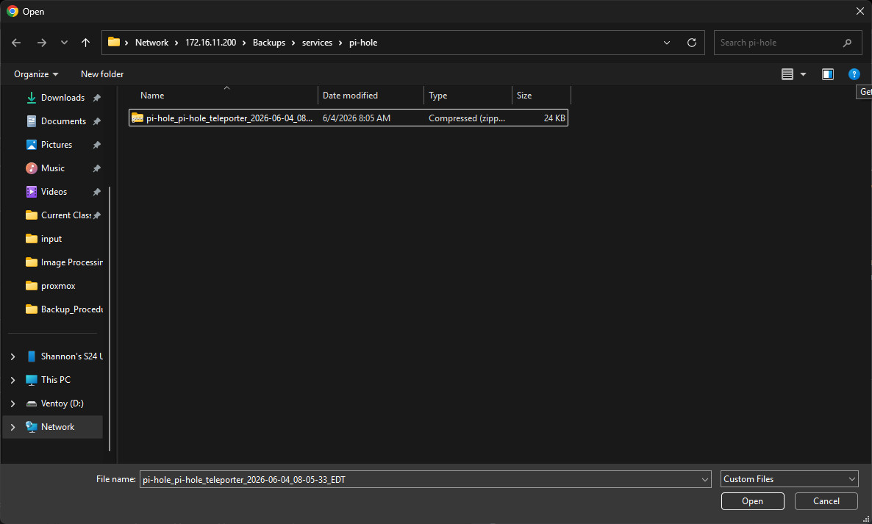
Task: Expand the Network tree node
Action: 12,427
